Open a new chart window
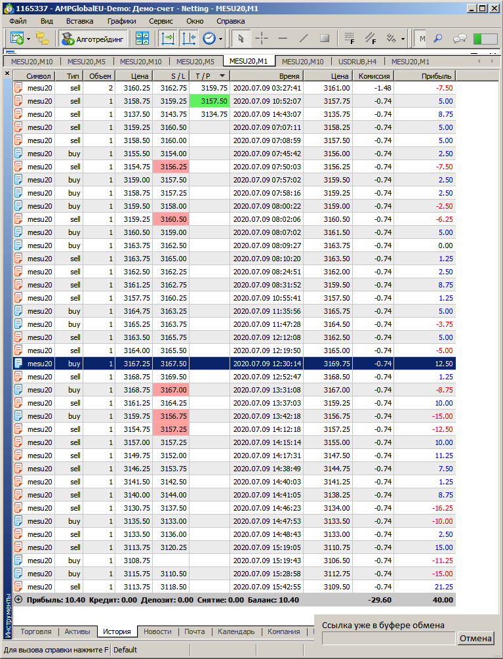 17,39
